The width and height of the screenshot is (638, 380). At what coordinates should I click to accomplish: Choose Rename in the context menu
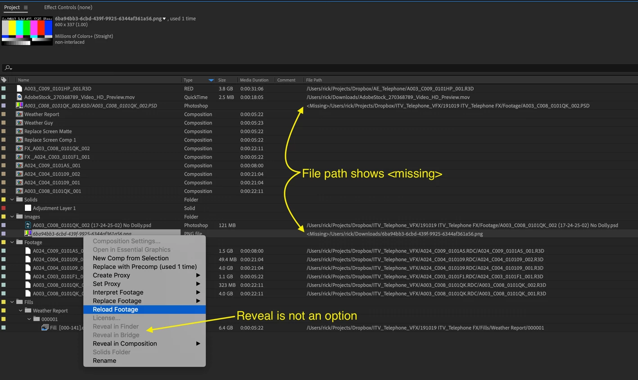click(145, 361)
